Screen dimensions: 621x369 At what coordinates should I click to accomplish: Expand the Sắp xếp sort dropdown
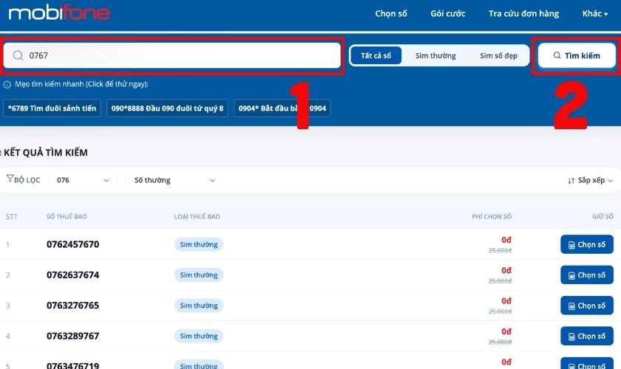pyautogui.click(x=590, y=180)
